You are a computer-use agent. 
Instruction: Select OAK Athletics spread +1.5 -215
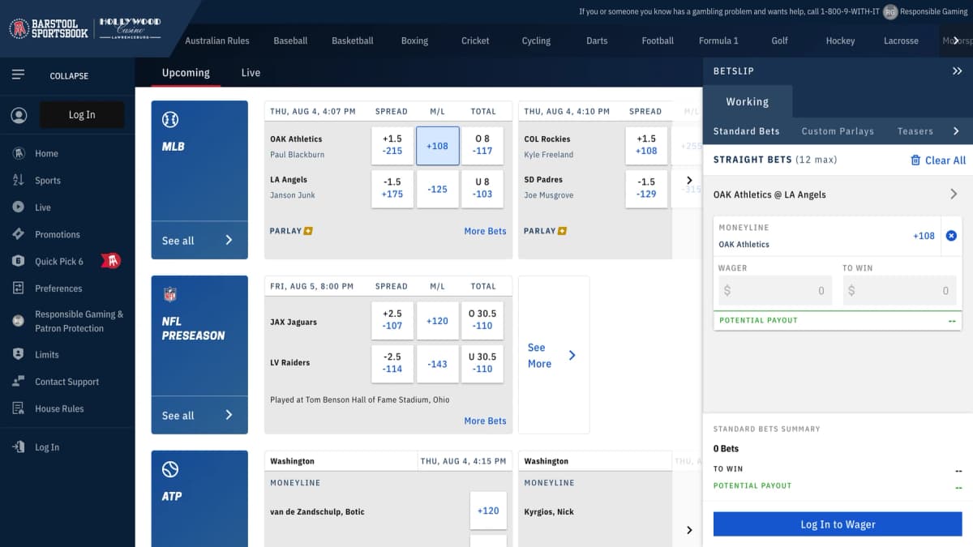[x=392, y=146]
